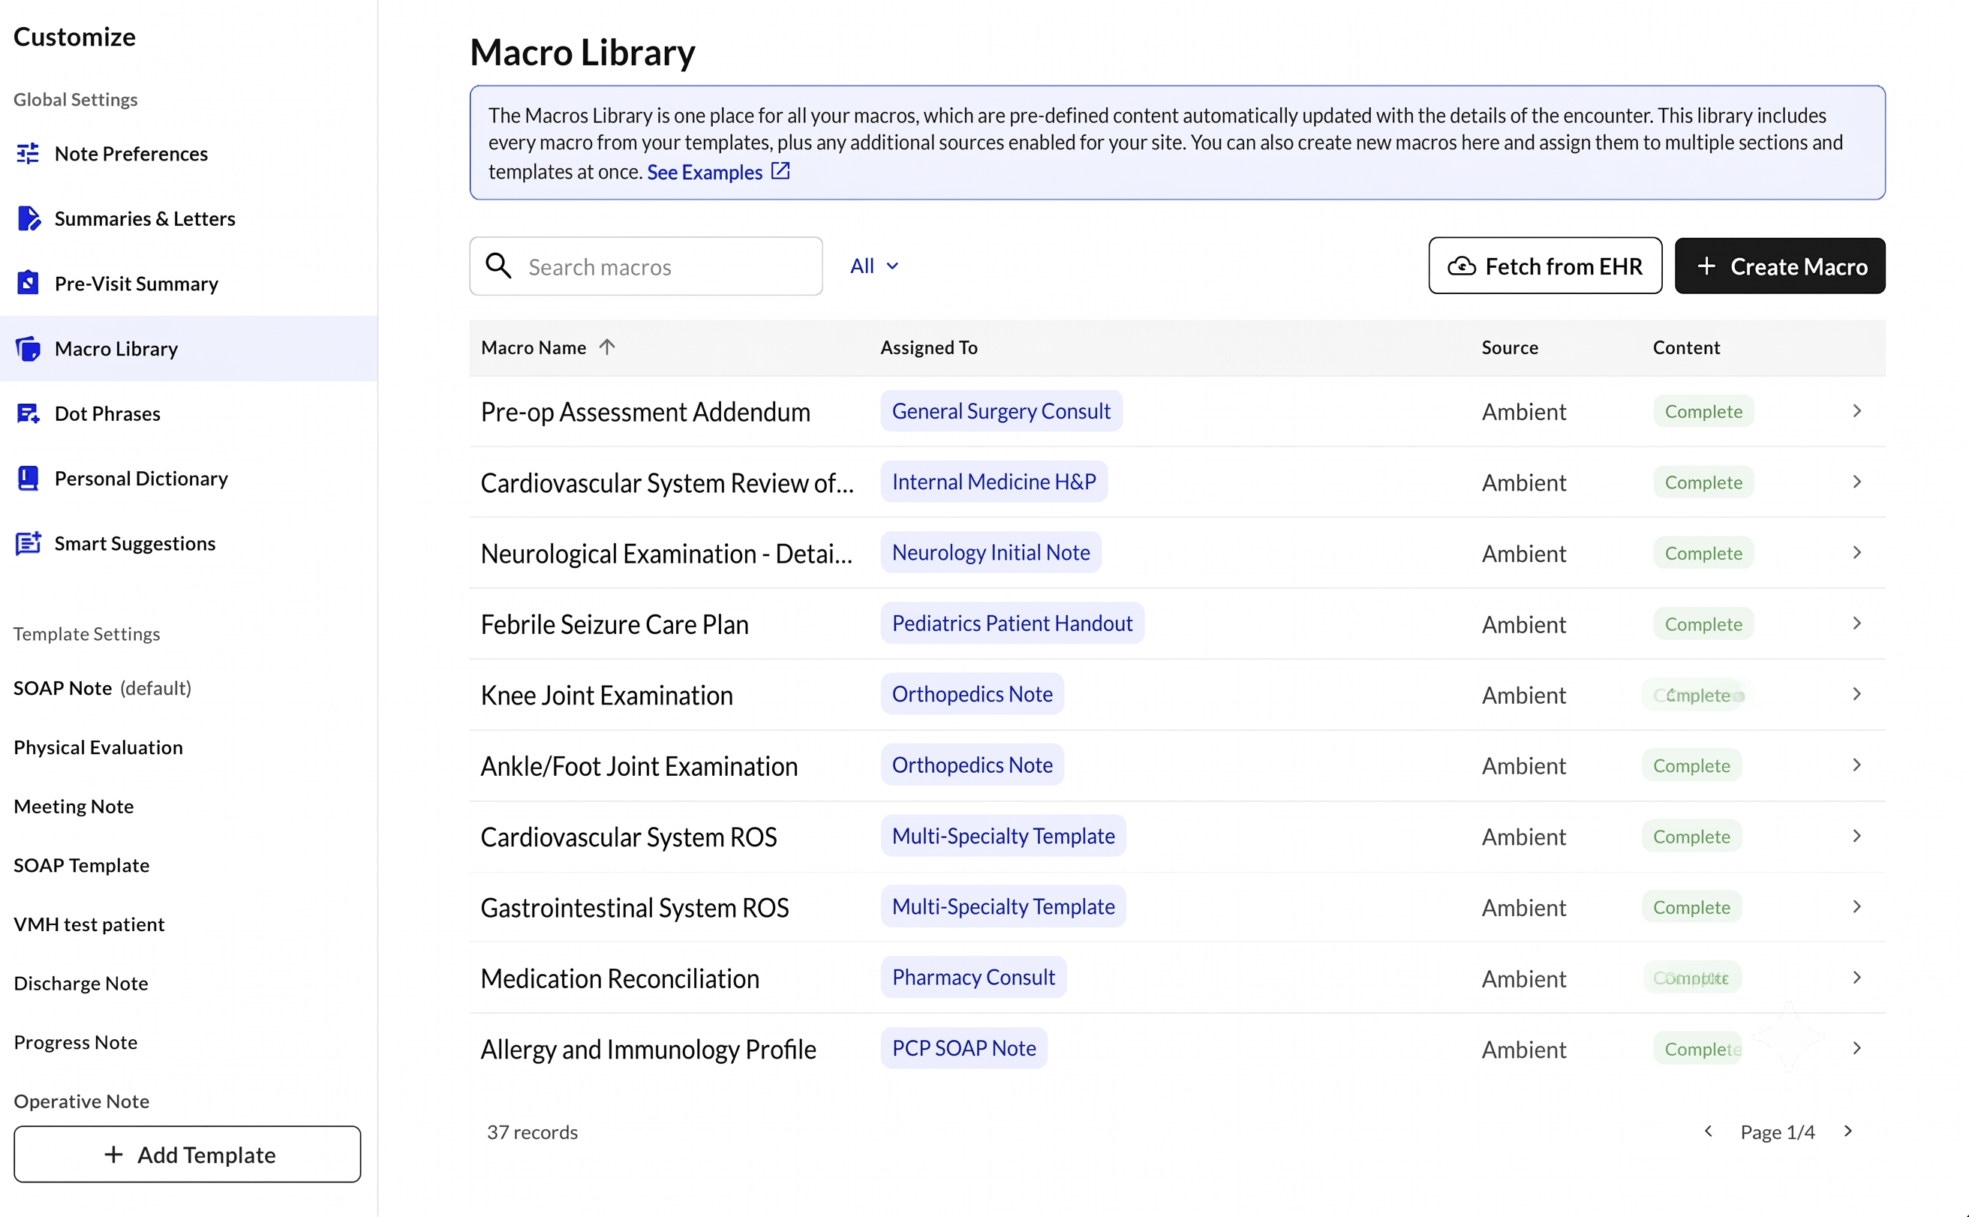Click the search magnifier icon
This screenshot has width=1969, height=1217.
pyautogui.click(x=498, y=266)
